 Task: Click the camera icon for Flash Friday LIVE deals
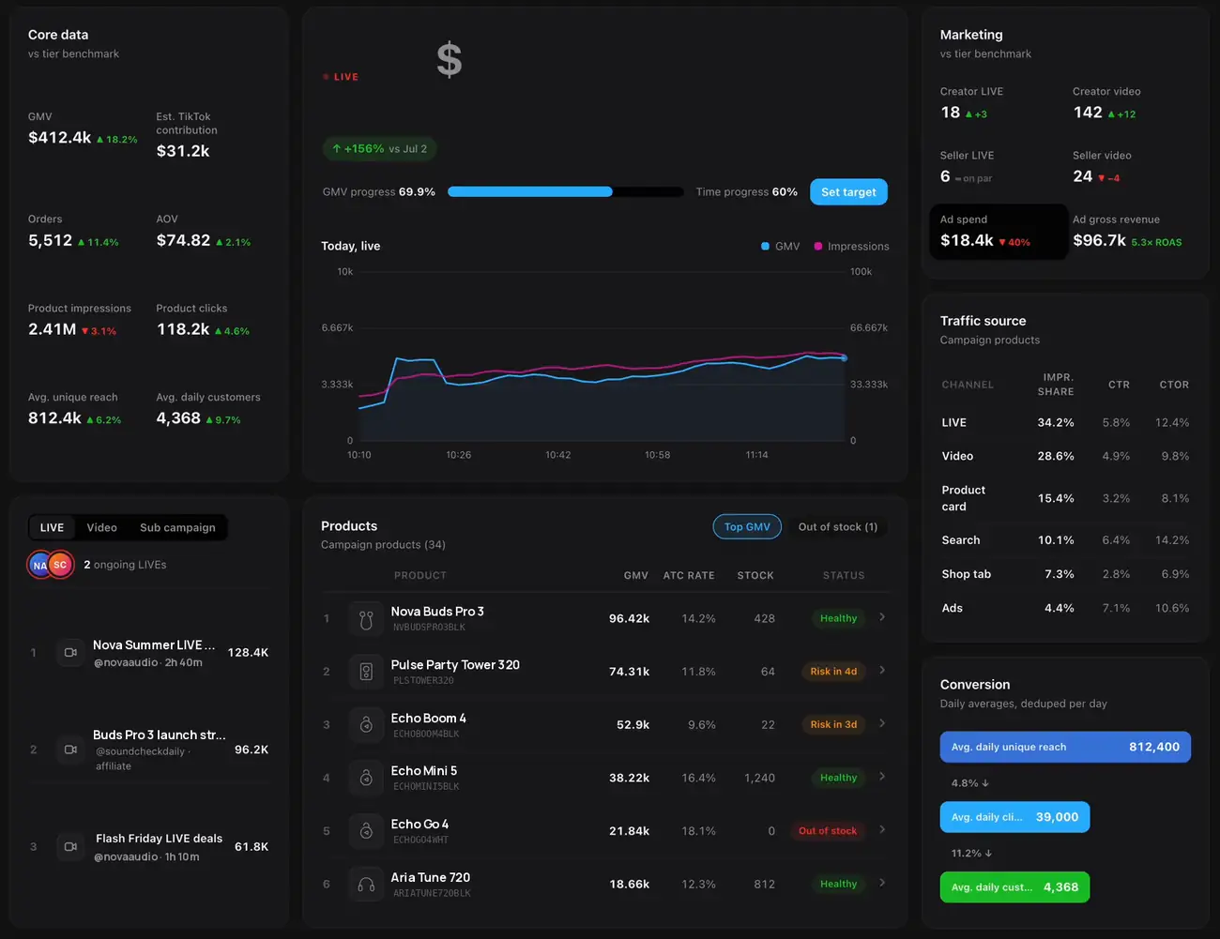pos(70,846)
